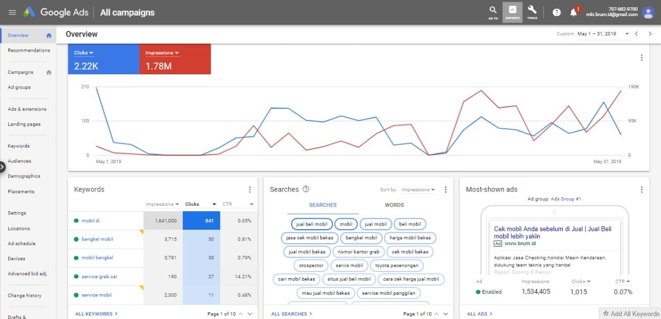The image size is (661, 319).
Task: Open the custom date range dropdown
Action: [603, 34]
